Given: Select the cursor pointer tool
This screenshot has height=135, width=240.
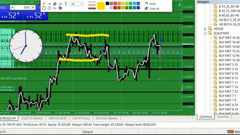Looking at the screenshot, I should (55, 8).
